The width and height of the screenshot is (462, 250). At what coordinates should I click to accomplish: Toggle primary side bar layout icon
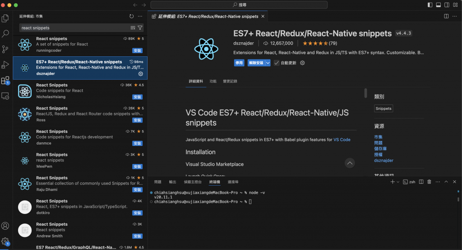coord(430,5)
